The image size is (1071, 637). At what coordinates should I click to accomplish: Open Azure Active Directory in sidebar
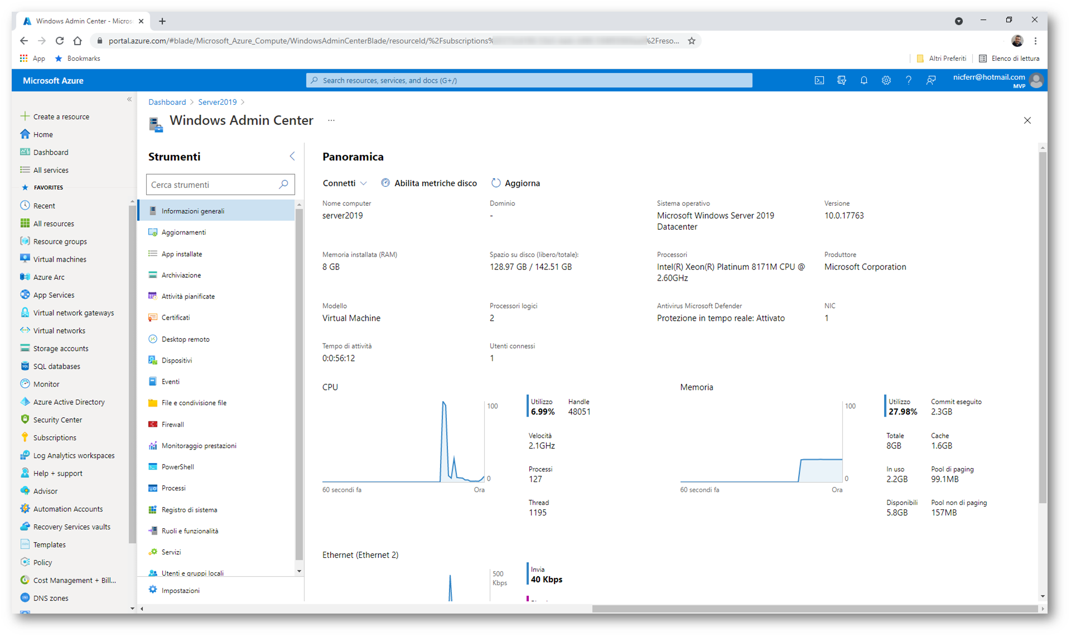pos(69,402)
